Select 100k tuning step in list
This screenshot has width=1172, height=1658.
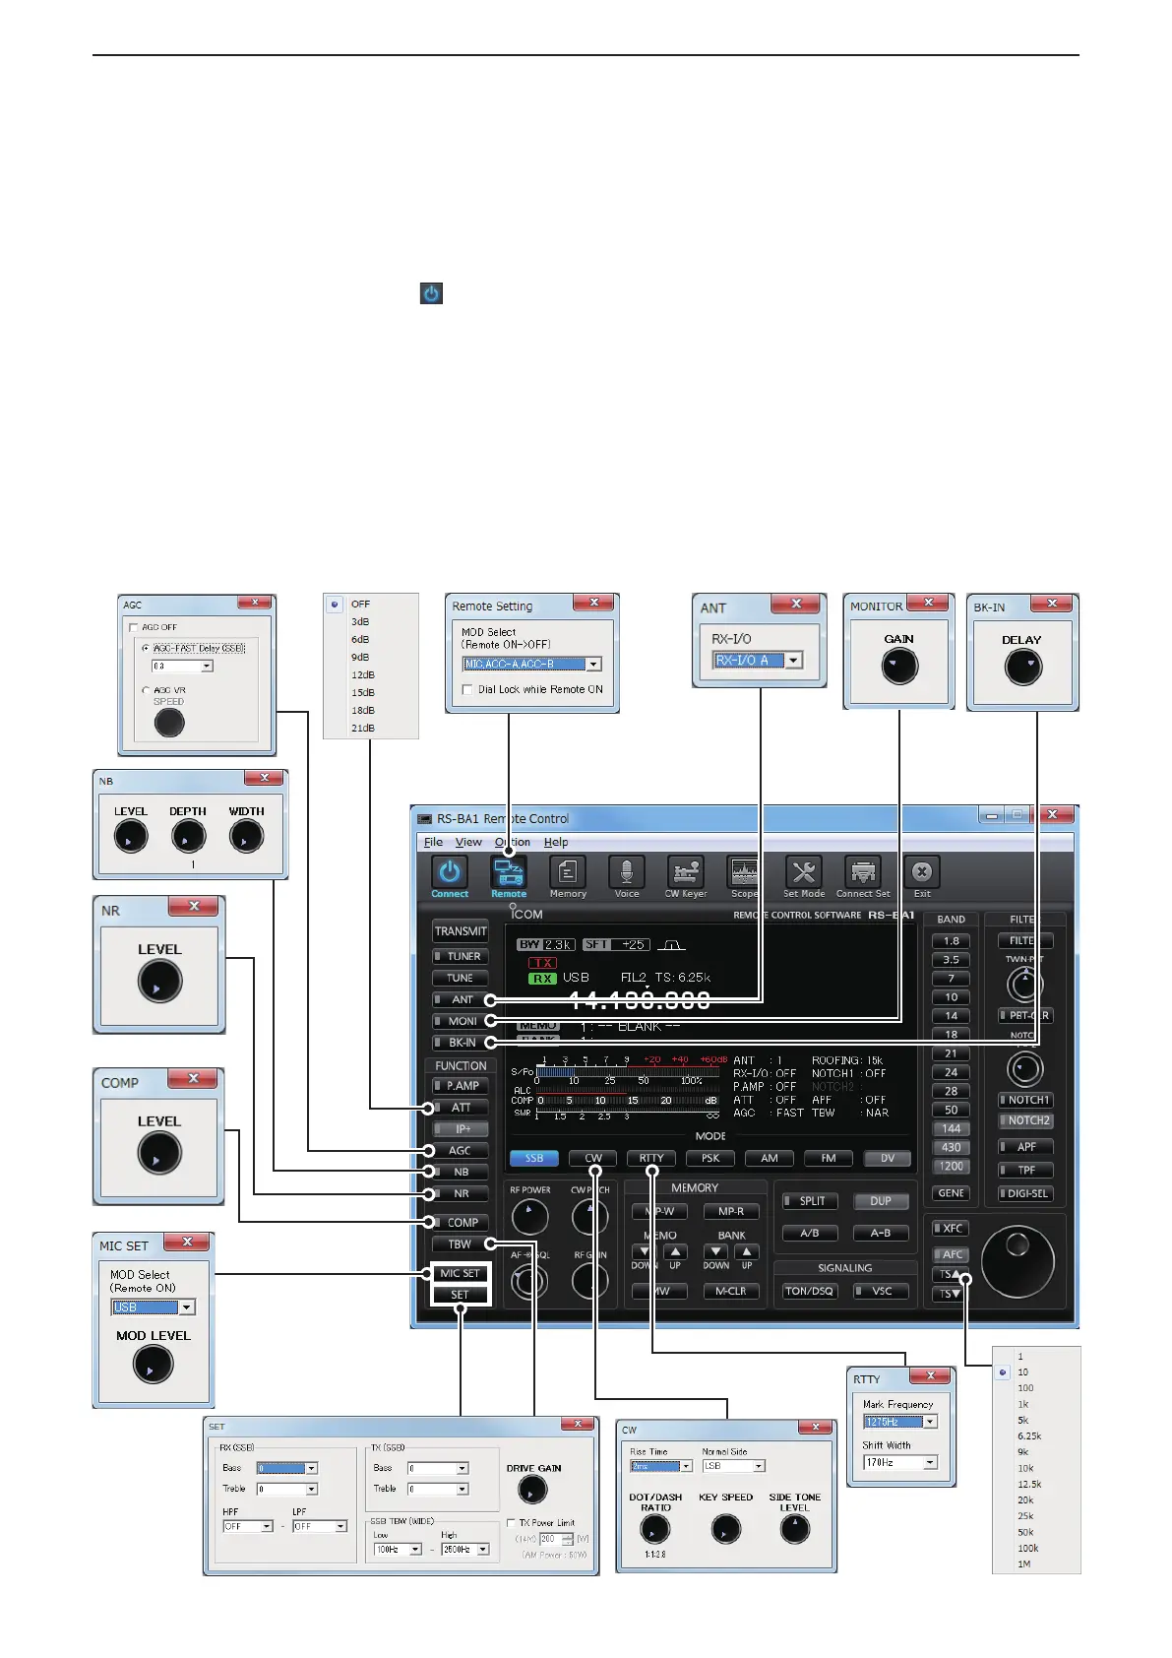(x=1028, y=1549)
